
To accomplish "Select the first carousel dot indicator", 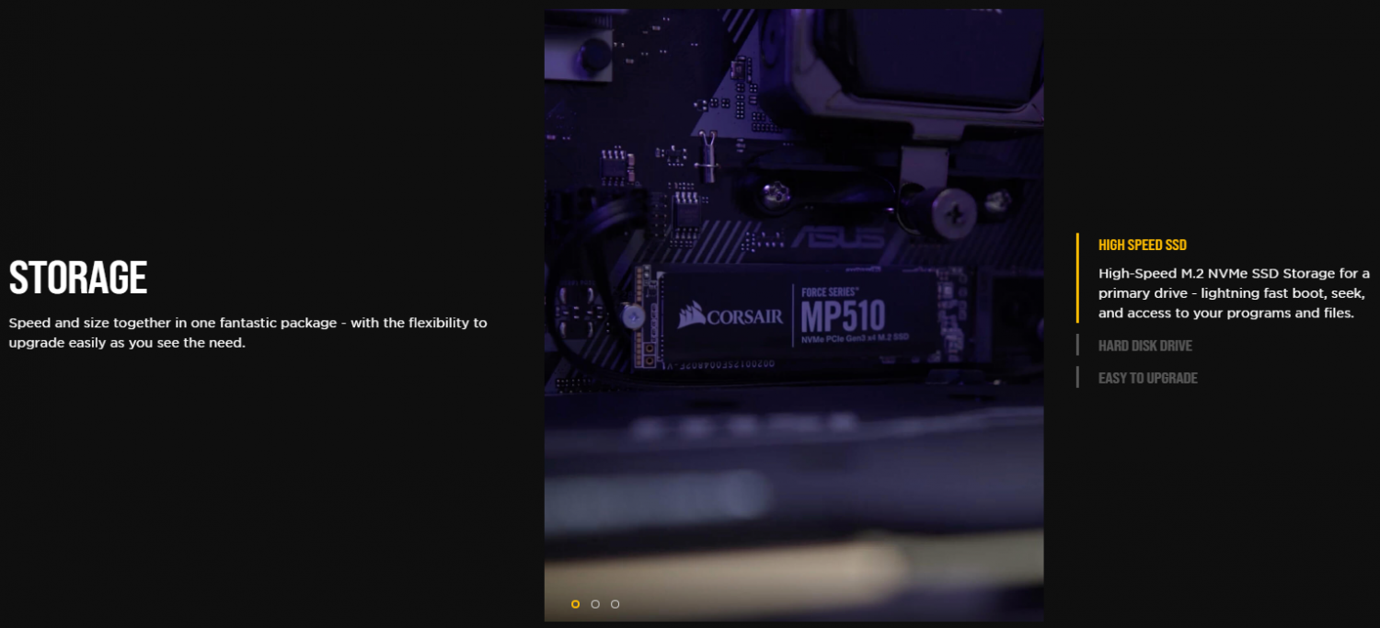I will (576, 604).
